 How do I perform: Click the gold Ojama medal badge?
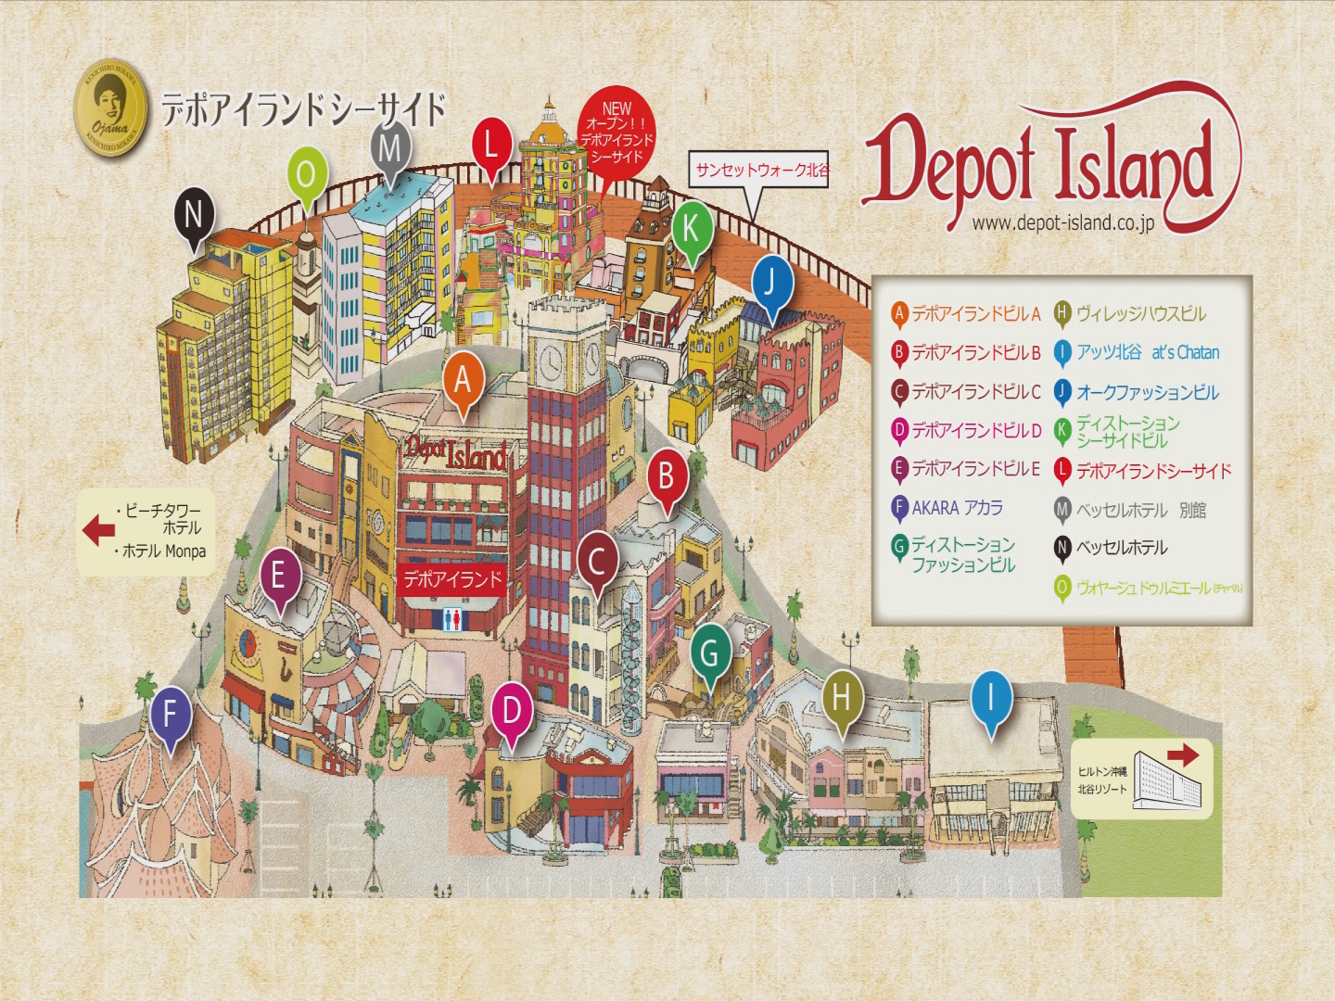110,108
